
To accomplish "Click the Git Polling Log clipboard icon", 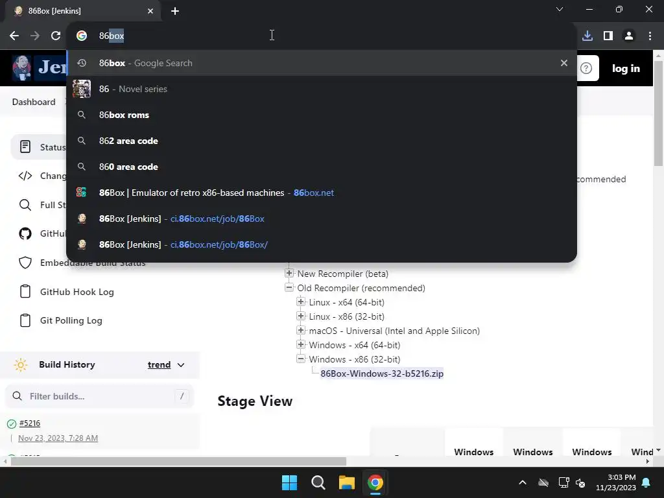I will click(25, 320).
